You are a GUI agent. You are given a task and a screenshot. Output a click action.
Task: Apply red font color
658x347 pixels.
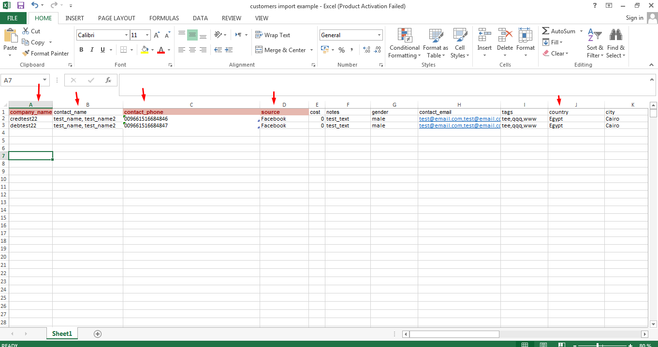tap(161, 50)
